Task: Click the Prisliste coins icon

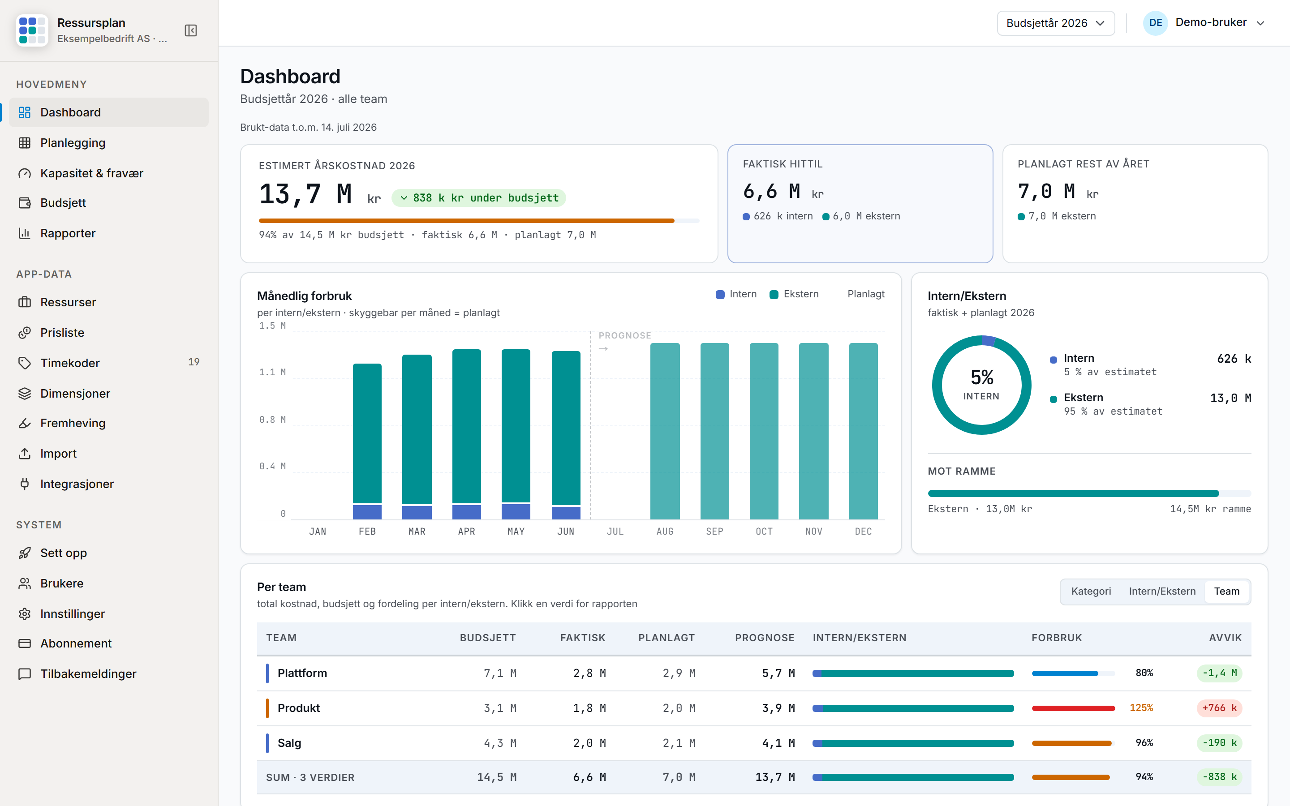Action: (x=25, y=333)
